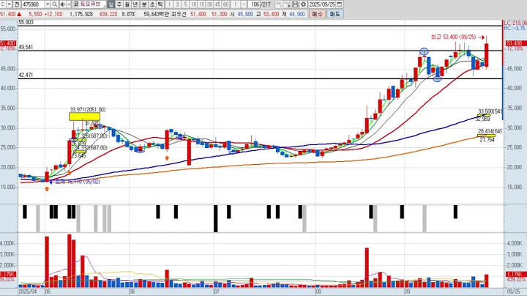Click the yellow box under 33,971 label
Screen dimensions: 527x296
(x=84, y=116)
